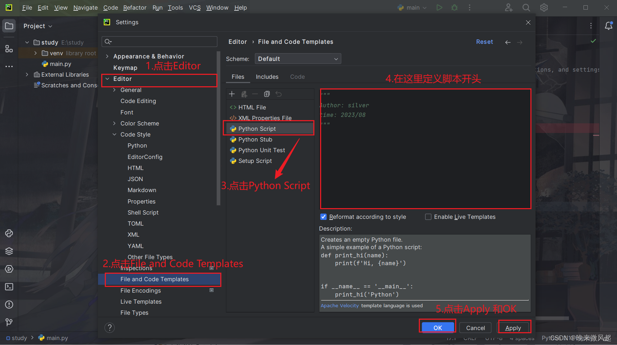
Task: Click the settings tree scrollbar
Action: 218,128
